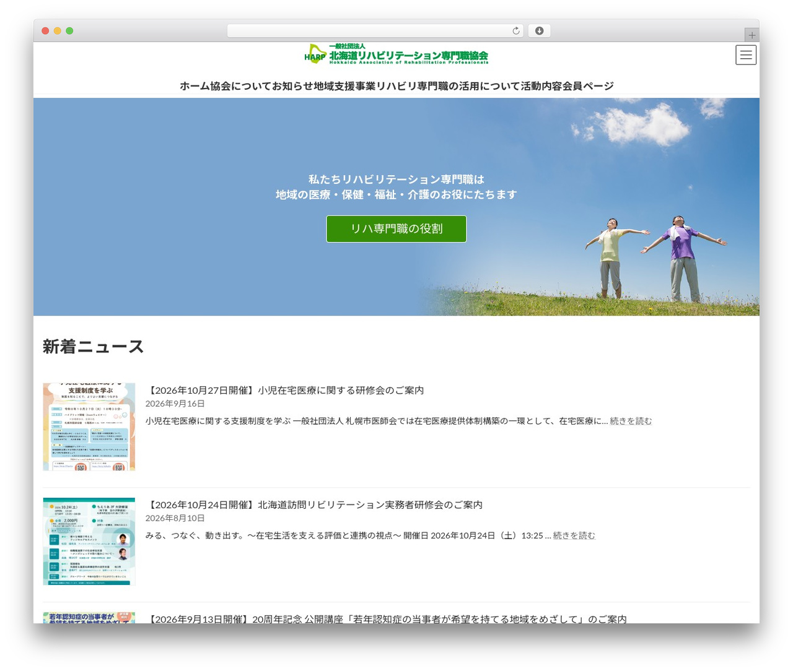Click the date 2026年9月16日
This screenshot has width=793, height=671.
(x=175, y=404)
